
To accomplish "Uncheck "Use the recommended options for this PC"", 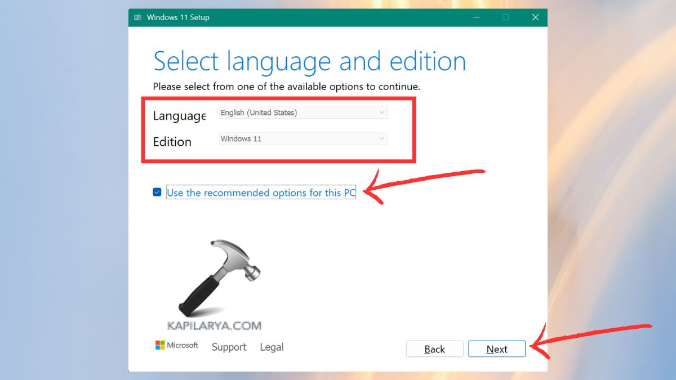I will 157,192.
